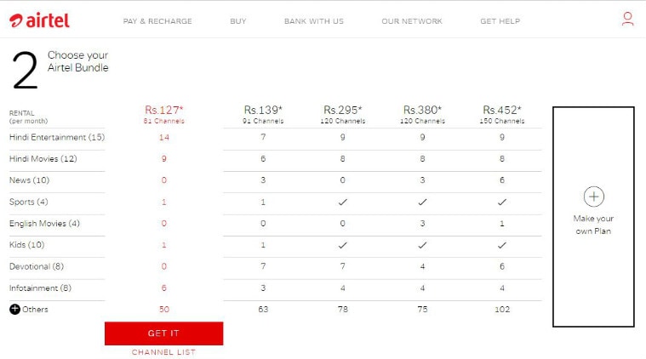Viewport: 646px width, 359px height.
Task: Click the plus circle in Make your own Plan
Action: point(594,197)
